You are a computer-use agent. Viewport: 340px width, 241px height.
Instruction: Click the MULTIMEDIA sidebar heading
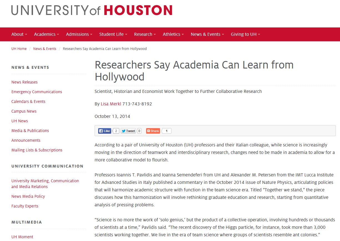pyautogui.click(x=27, y=222)
